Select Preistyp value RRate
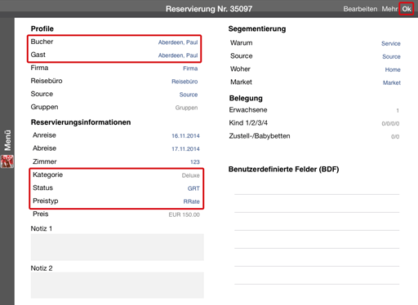The image size is (418, 305). click(x=191, y=201)
